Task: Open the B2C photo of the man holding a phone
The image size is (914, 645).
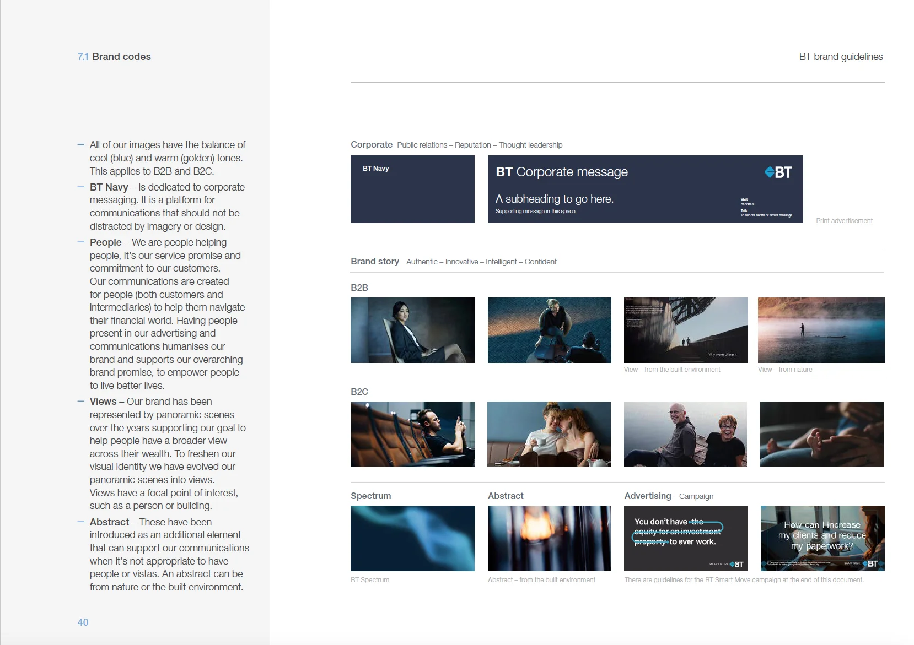Action: click(412, 434)
